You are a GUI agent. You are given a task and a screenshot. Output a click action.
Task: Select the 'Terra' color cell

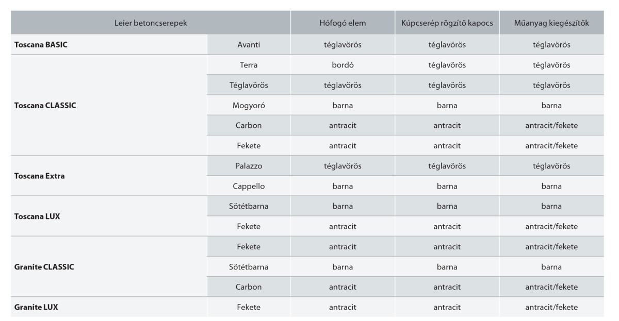(249, 65)
